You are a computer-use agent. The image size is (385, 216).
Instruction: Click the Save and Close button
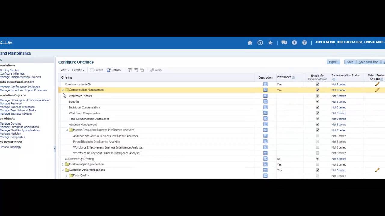point(368,62)
